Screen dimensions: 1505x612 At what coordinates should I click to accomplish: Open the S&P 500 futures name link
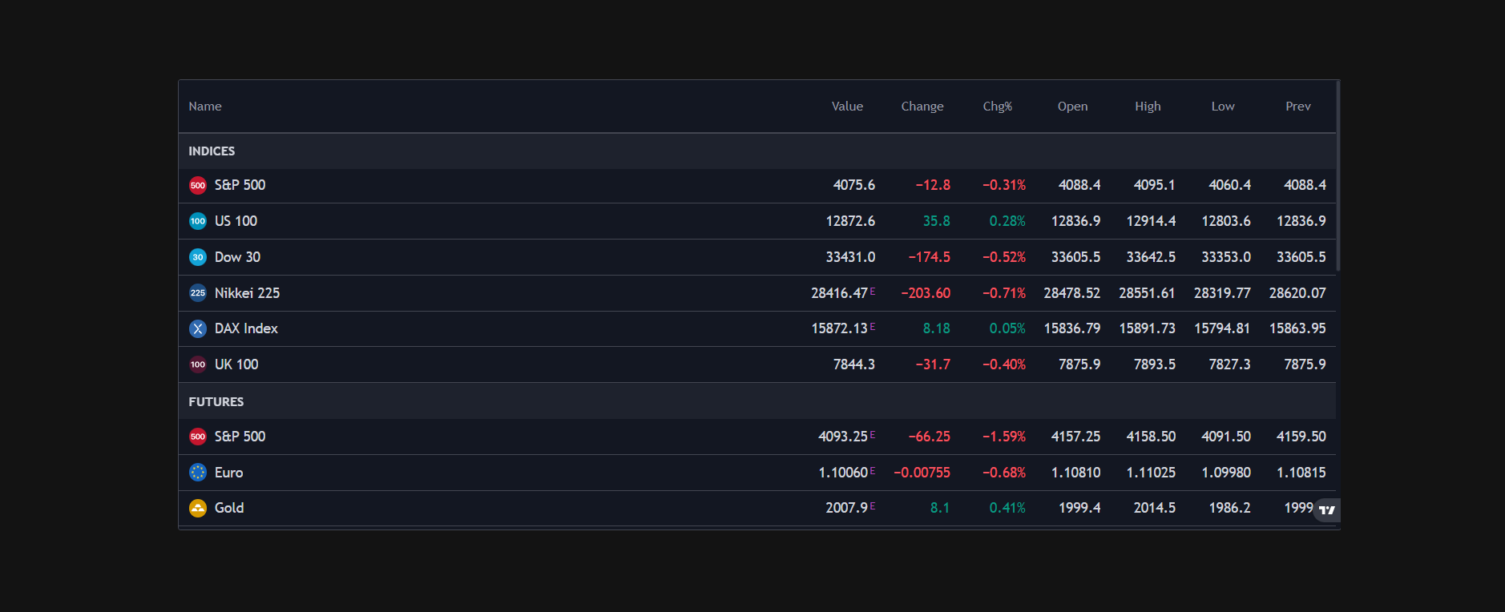point(240,437)
